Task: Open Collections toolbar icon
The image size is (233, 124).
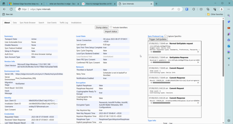Action: (x=208, y=9)
